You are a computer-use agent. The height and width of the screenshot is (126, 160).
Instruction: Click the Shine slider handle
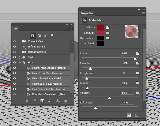[135, 59]
